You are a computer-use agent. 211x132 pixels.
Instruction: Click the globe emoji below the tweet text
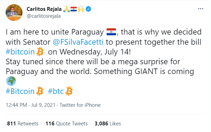point(11,81)
